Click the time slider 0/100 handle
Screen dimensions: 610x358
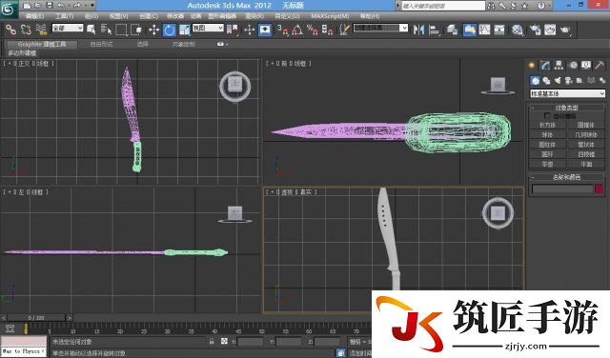[36, 318]
